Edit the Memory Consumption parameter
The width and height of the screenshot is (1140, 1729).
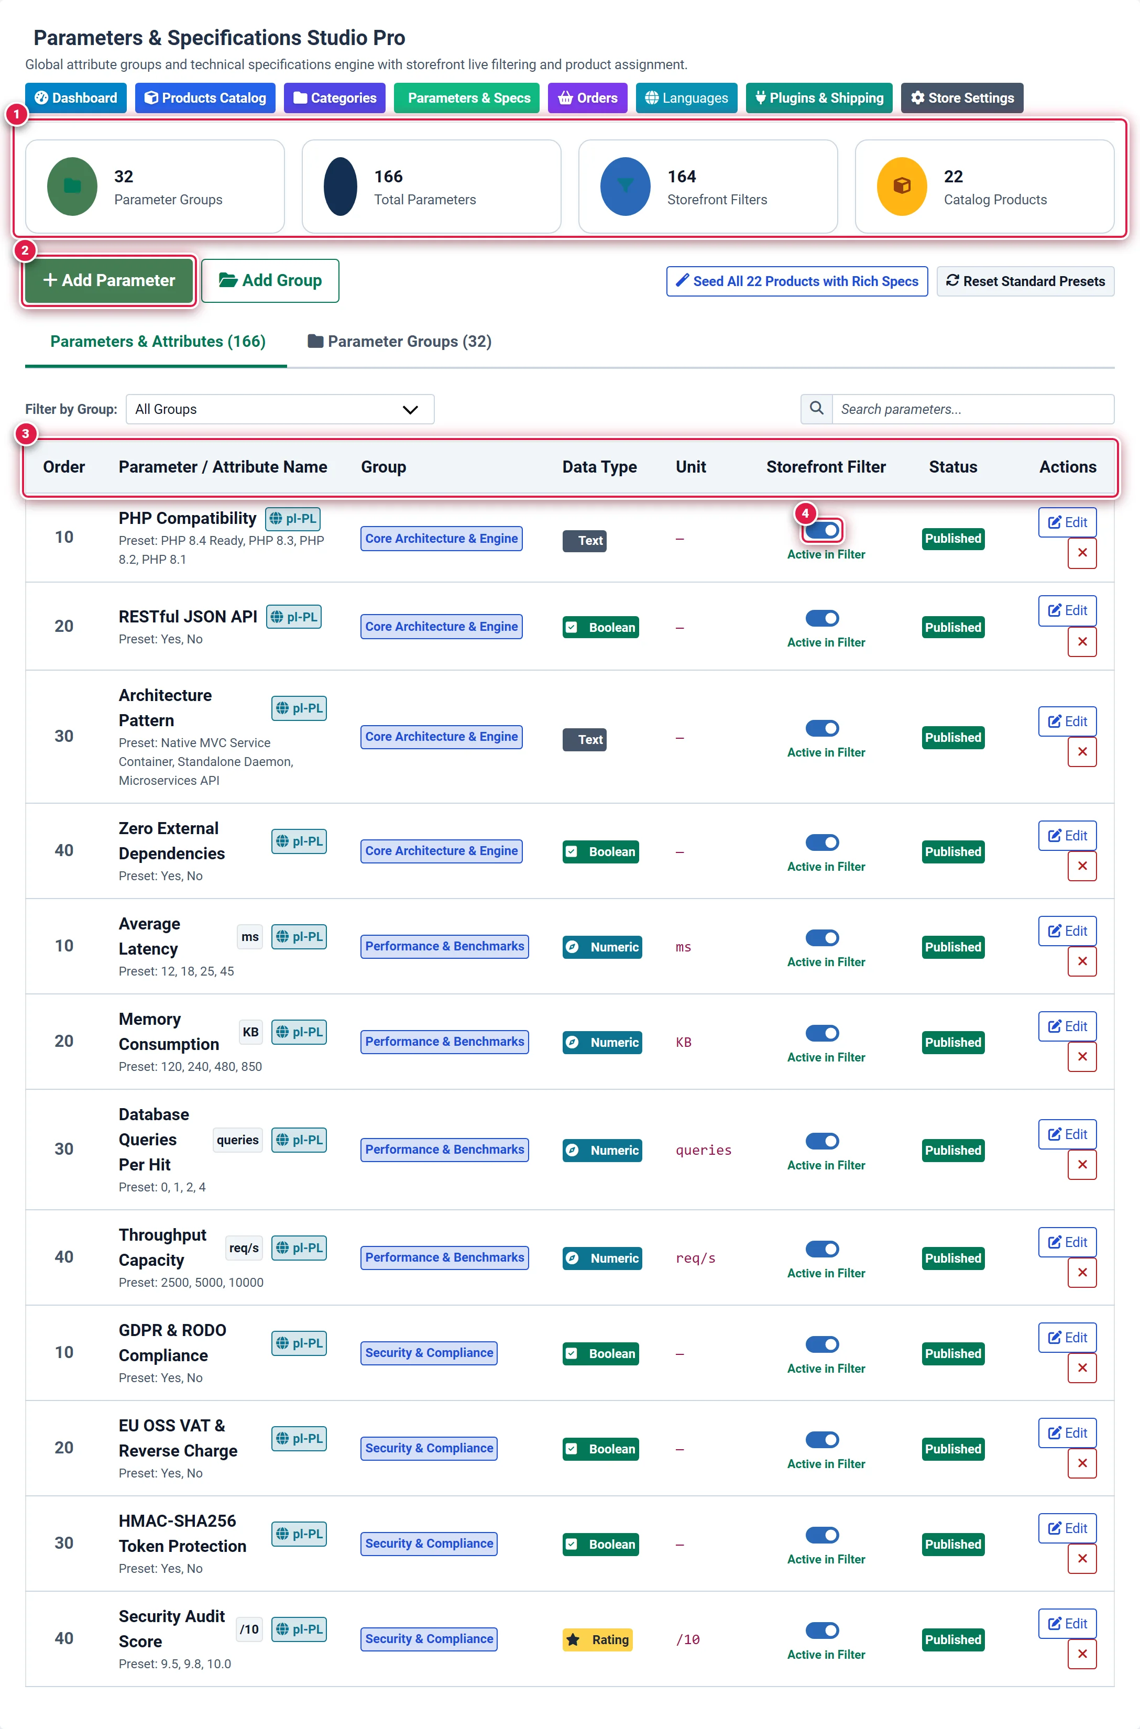click(x=1067, y=1026)
